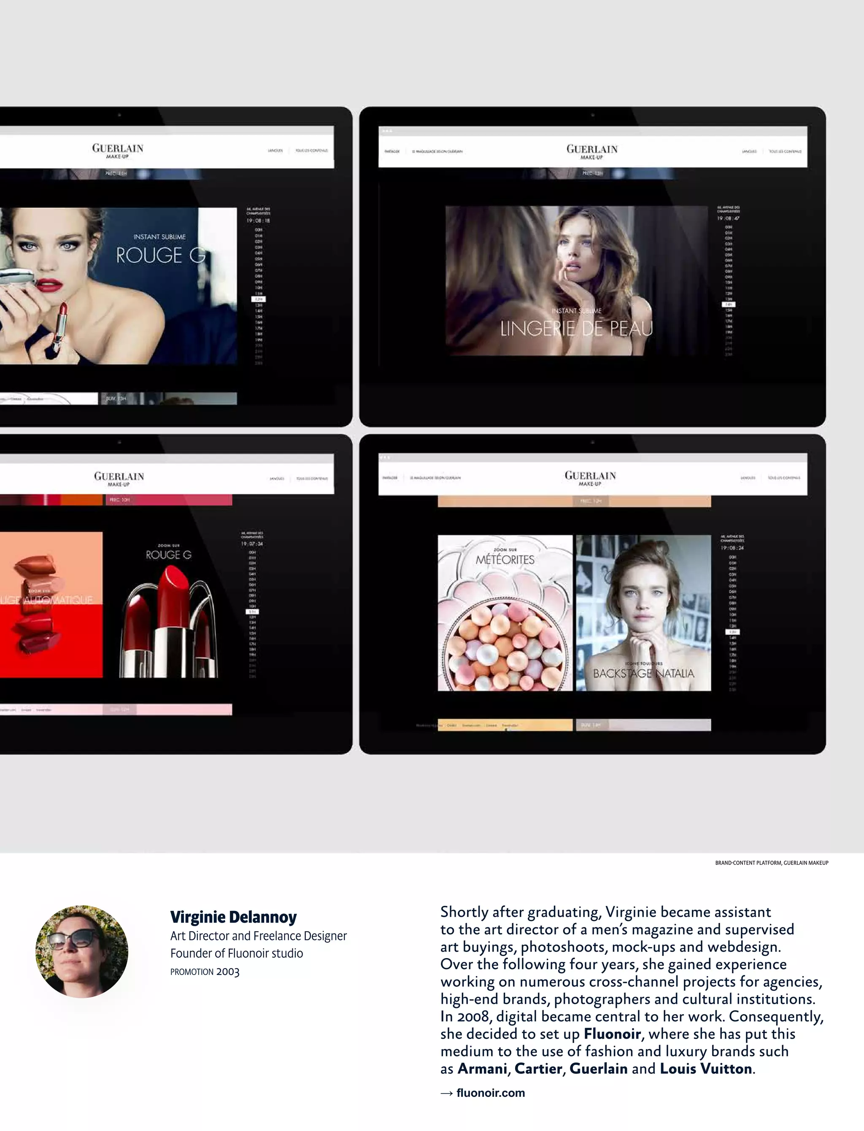The image size is (864, 1131).
Task: Click the Guerlain Make-Up logo above Lingerie de Peau
Action: coord(592,152)
